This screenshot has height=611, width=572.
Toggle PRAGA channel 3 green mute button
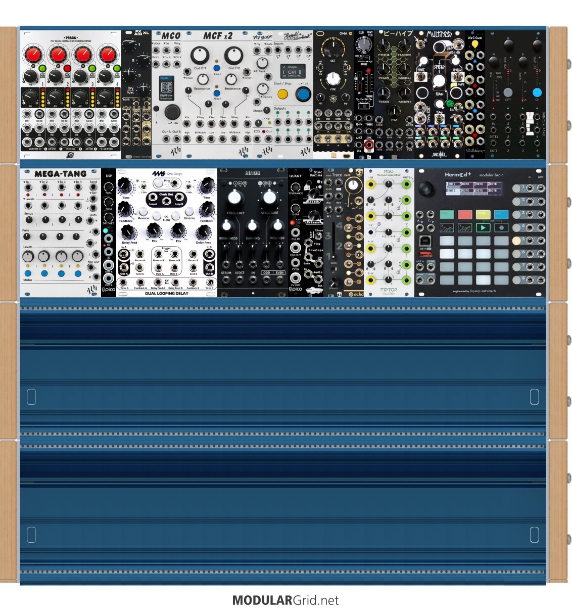(x=91, y=69)
